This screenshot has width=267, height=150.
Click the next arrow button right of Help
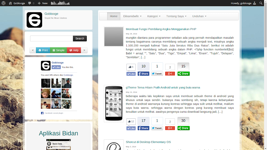[x=84, y=50]
